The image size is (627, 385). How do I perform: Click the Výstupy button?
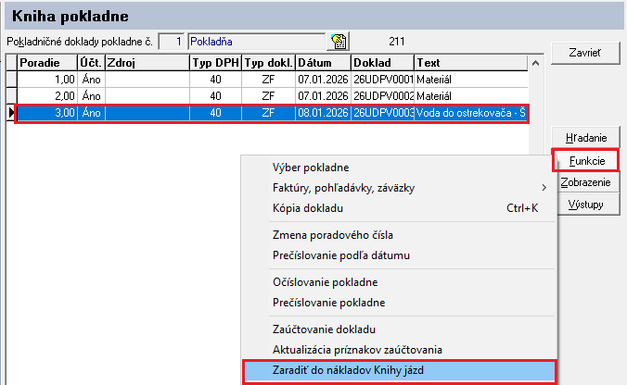click(x=585, y=205)
